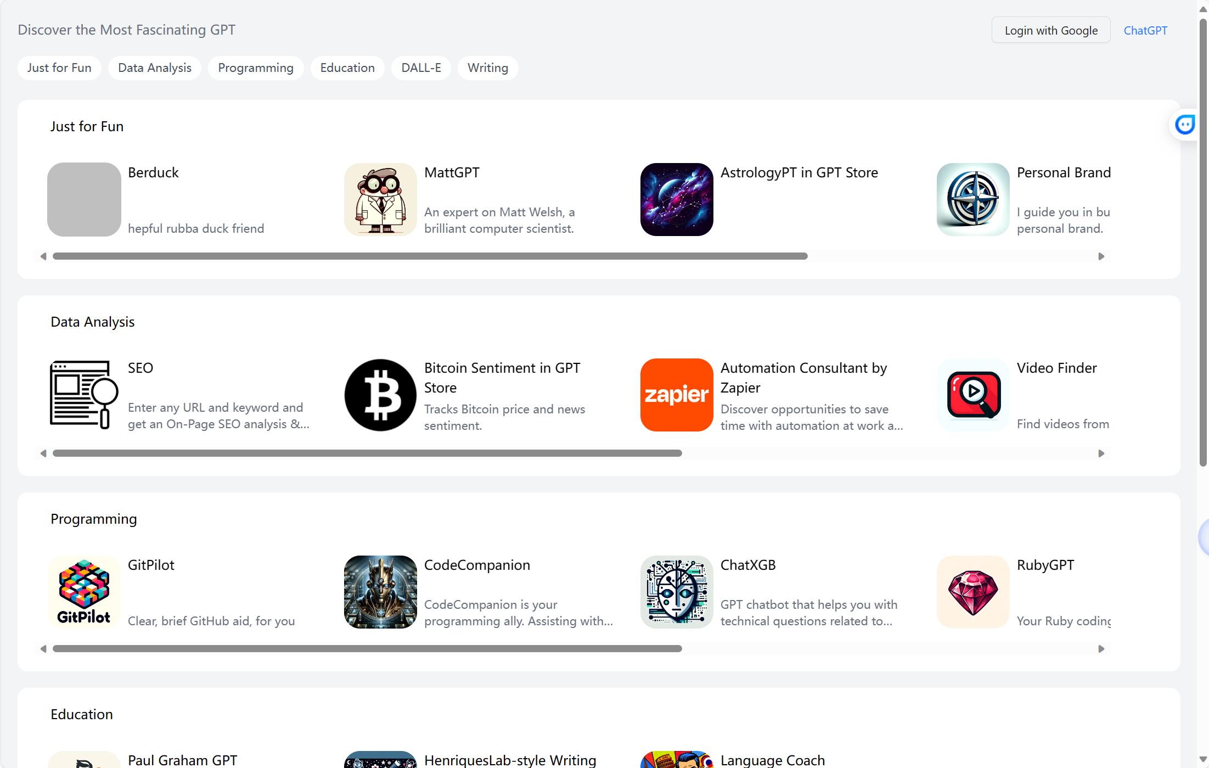
Task: Jump to the Writing category
Action: (487, 68)
